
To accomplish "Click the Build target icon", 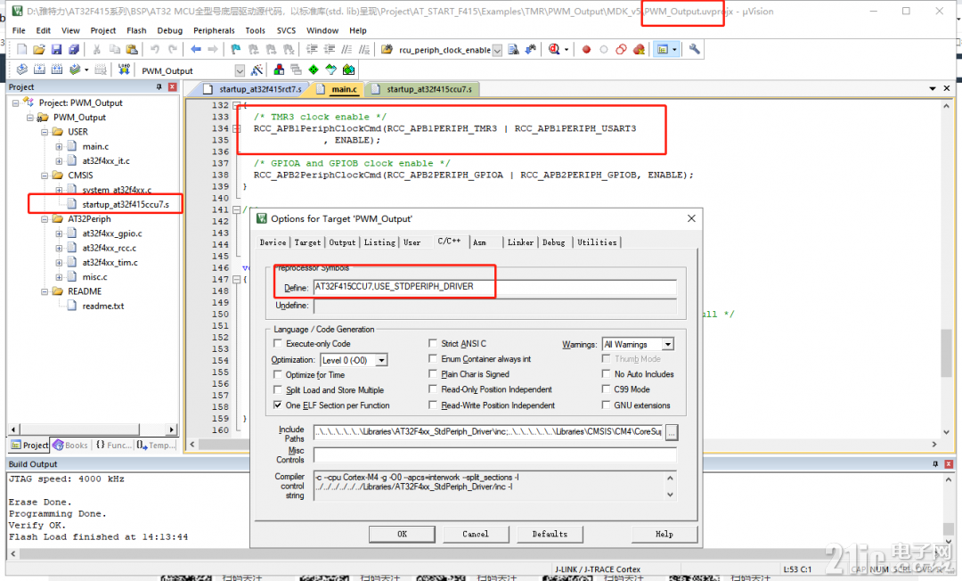I will pos(39,70).
